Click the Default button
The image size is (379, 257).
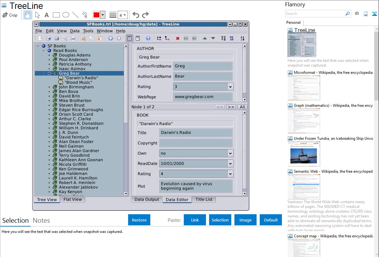point(271,220)
